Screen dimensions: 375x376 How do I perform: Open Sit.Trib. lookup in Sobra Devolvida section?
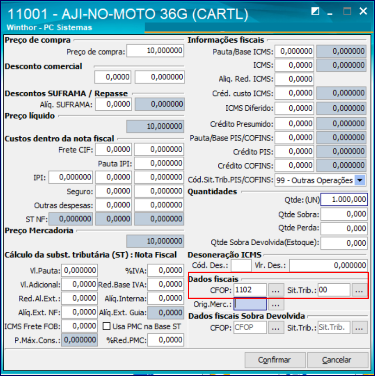tap(359, 328)
